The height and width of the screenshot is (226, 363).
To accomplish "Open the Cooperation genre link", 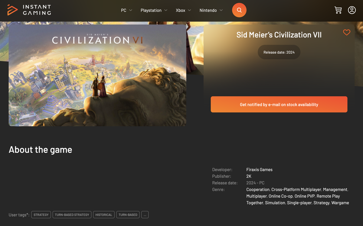I will (258, 190).
